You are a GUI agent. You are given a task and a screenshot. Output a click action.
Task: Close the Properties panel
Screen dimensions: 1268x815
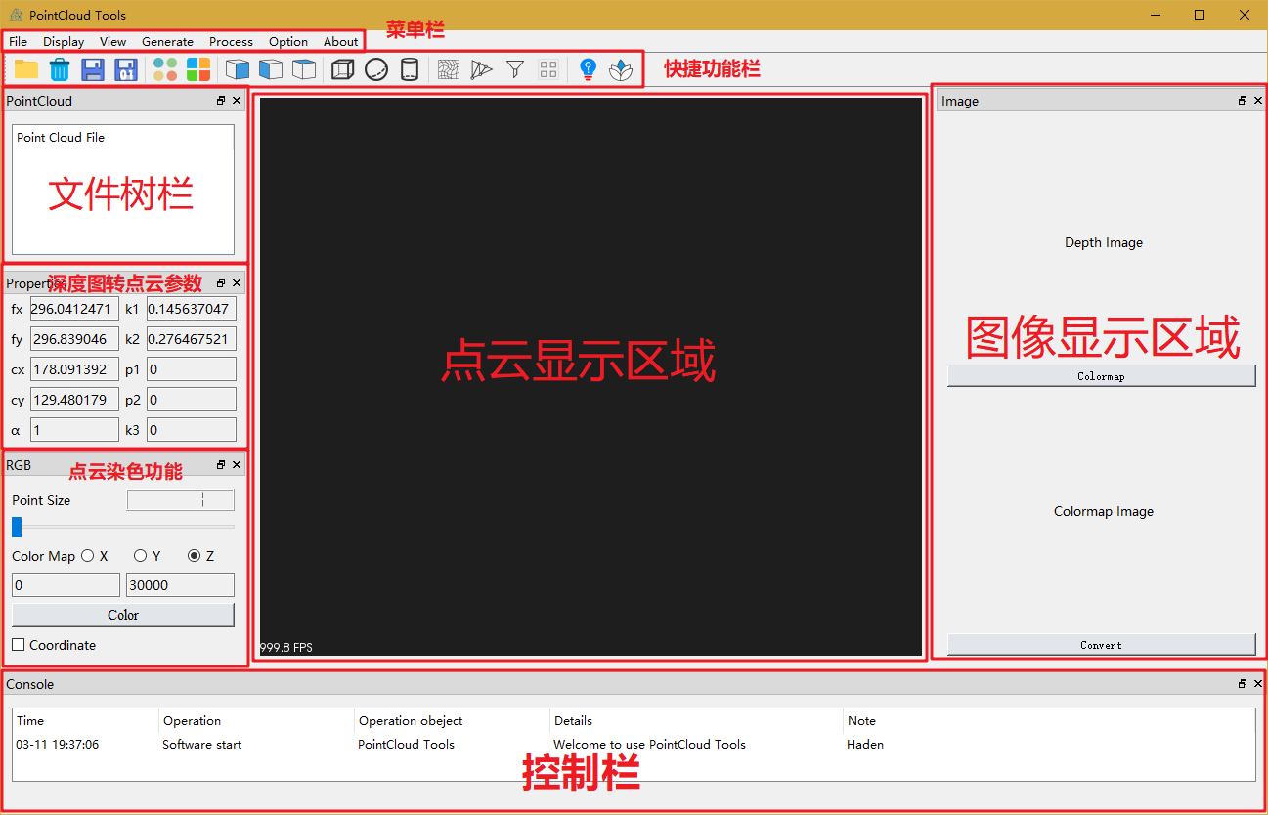pos(237,282)
